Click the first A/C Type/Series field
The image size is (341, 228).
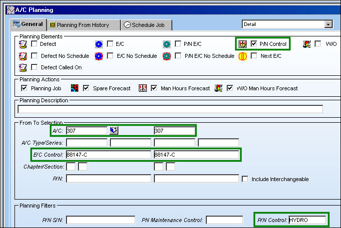87,143
